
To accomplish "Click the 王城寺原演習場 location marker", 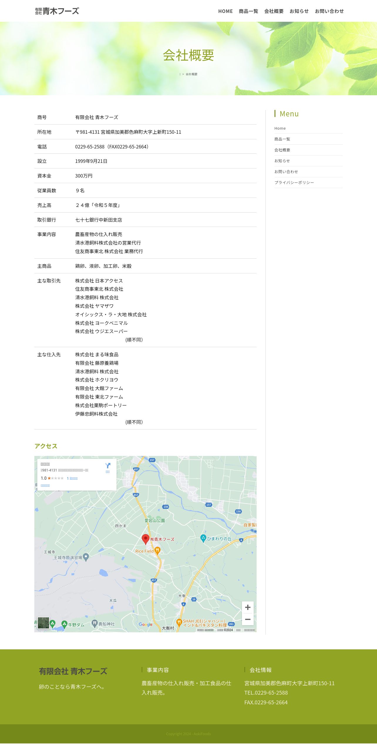I will pos(86,557).
